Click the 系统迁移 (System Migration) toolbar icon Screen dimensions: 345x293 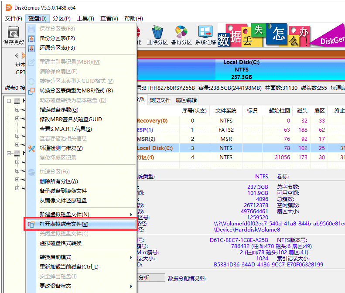[x=205, y=33]
